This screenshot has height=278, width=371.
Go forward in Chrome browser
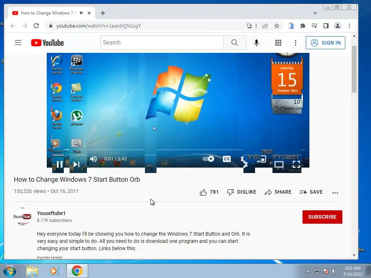(x=25, y=26)
